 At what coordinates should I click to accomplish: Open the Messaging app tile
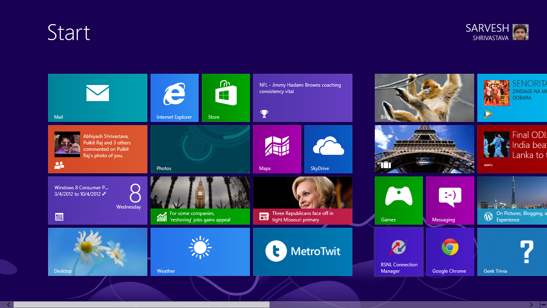450,200
